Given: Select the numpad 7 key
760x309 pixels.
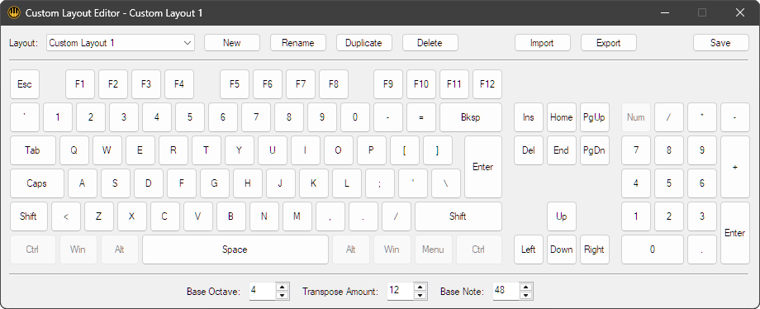Looking at the screenshot, I should coord(636,150).
